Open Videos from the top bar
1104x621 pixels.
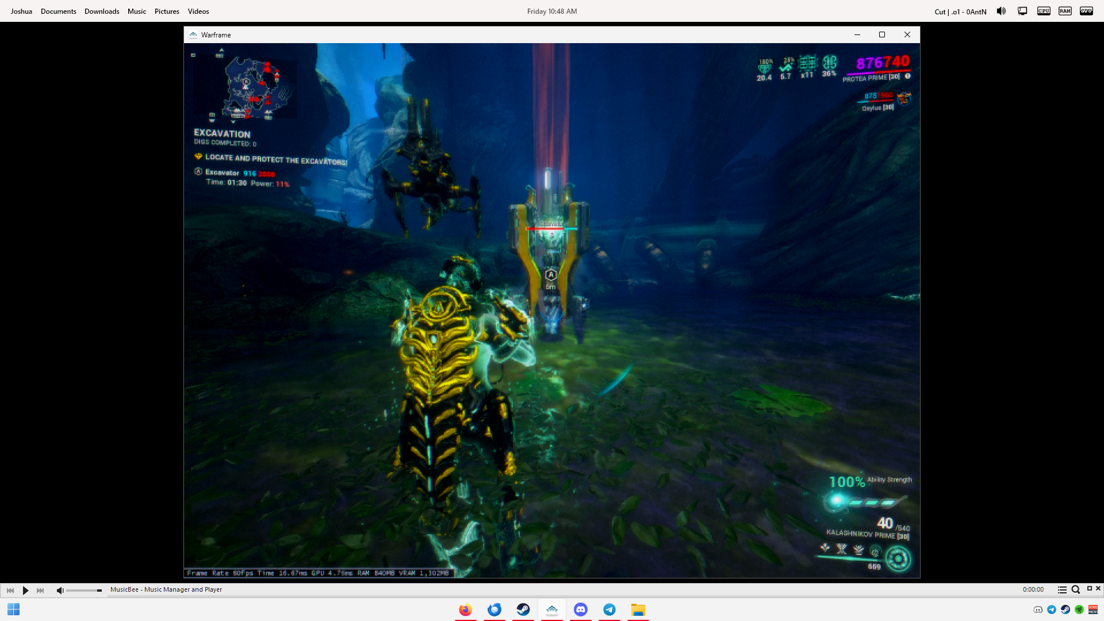198,11
